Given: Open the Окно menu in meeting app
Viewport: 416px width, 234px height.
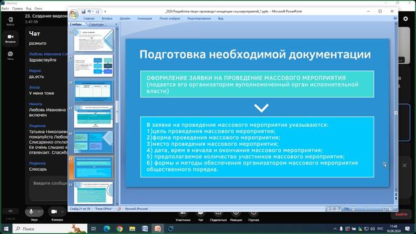Looking at the screenshot, I should pos(38,8).
